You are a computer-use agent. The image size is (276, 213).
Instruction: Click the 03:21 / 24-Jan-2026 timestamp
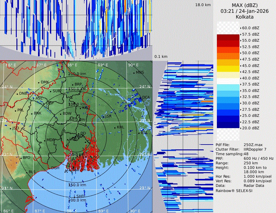245,11
